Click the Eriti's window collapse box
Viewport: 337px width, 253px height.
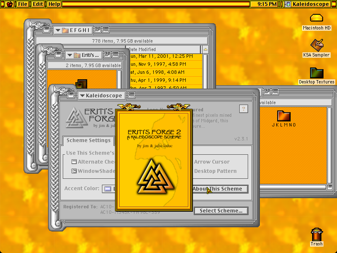point(115,55)
